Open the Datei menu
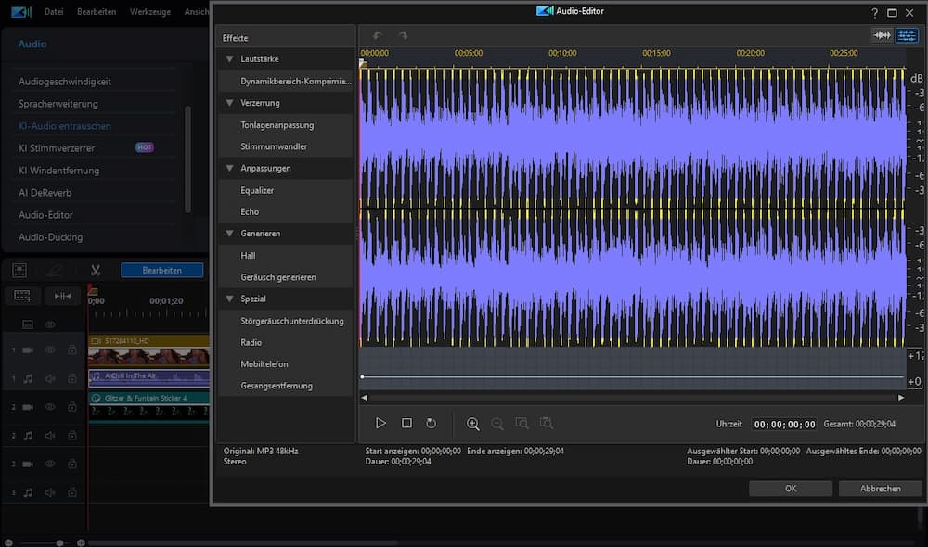 point(53,12)
